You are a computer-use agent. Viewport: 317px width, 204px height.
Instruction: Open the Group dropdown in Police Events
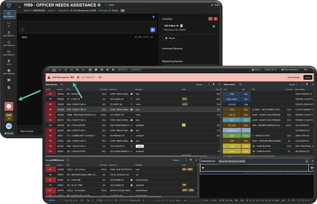click(x=200, y=84)
